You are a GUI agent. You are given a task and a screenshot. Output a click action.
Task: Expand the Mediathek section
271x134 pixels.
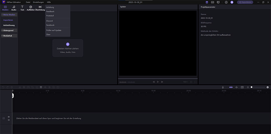pos(9,36)
